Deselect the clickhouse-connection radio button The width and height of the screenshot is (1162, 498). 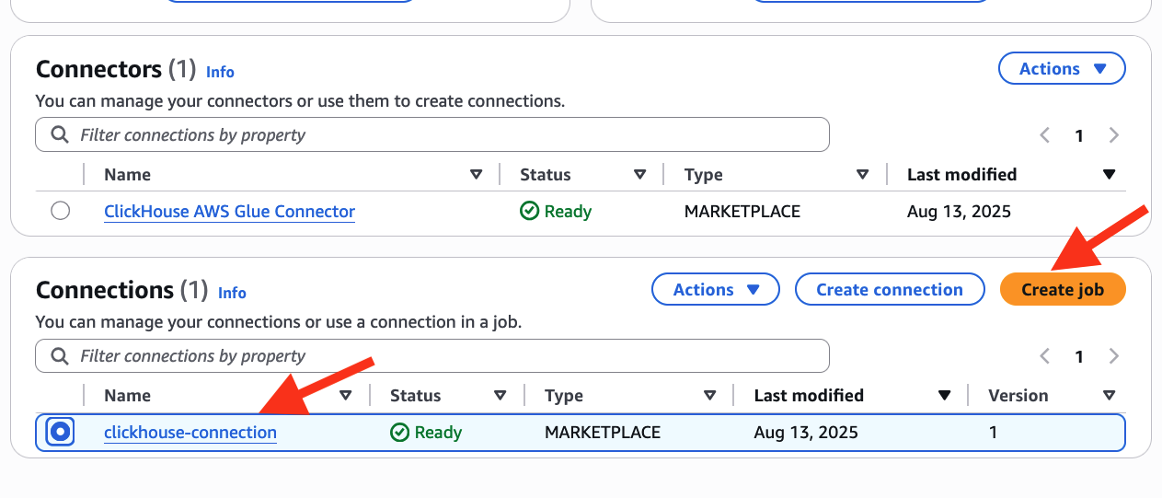61,432
